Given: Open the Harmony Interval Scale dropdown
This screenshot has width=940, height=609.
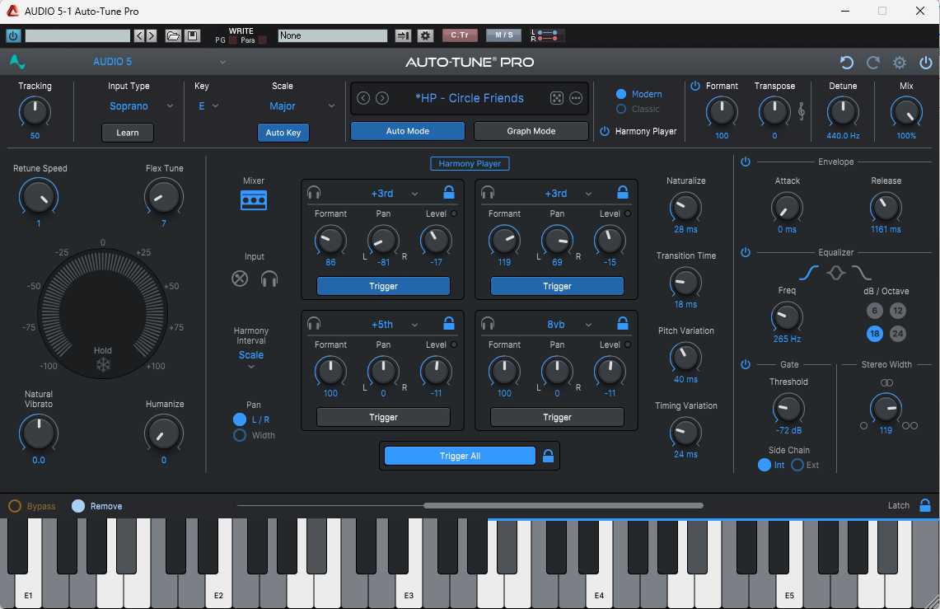Looking at the screenshot, I should [x=251, y=360].
